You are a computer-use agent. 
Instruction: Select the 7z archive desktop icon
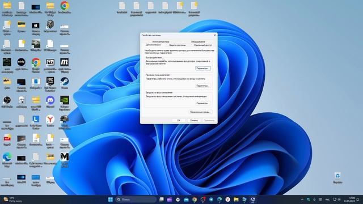tap(50, 66)
